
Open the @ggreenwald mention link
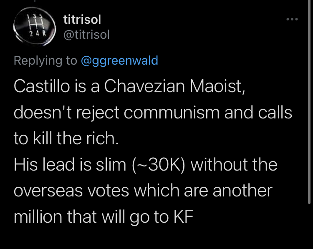point(119,60)
